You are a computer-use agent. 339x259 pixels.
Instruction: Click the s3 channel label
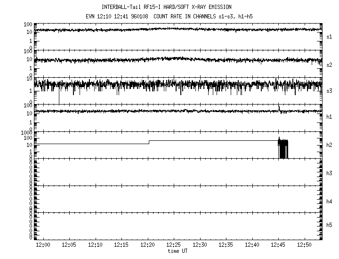(329, 90)
